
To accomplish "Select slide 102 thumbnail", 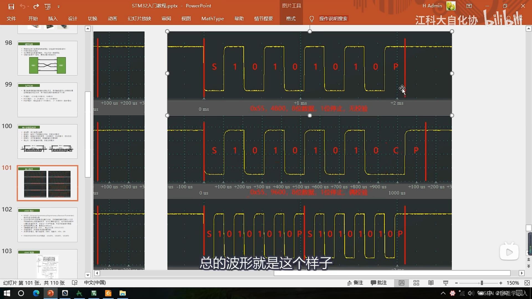I will (x=47, y=225).
